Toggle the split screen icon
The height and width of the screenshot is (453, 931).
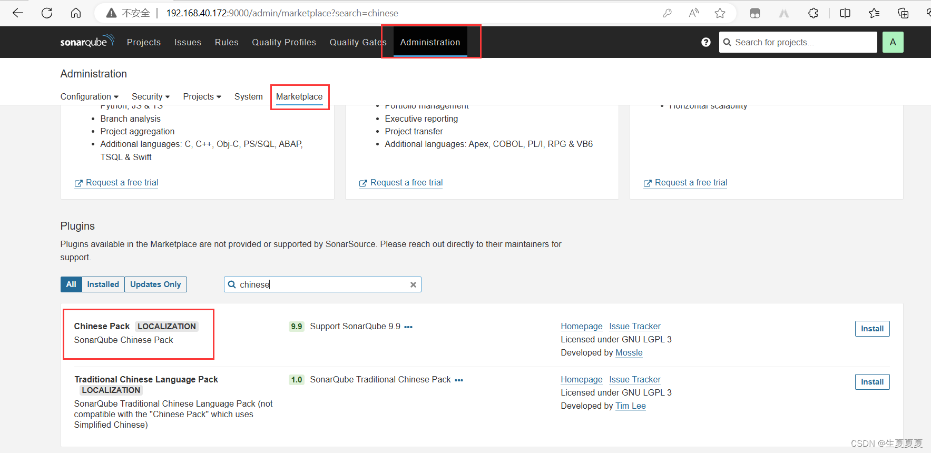tap(845, 13)
